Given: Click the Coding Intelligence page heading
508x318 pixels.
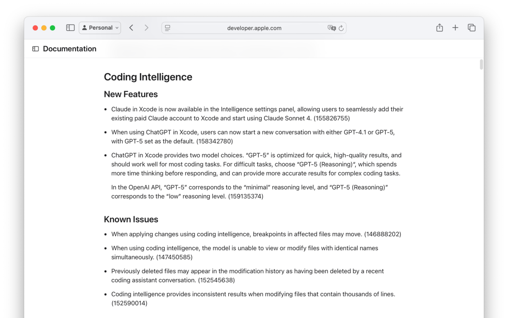Looking at the screenshot, I should [148, 77].
